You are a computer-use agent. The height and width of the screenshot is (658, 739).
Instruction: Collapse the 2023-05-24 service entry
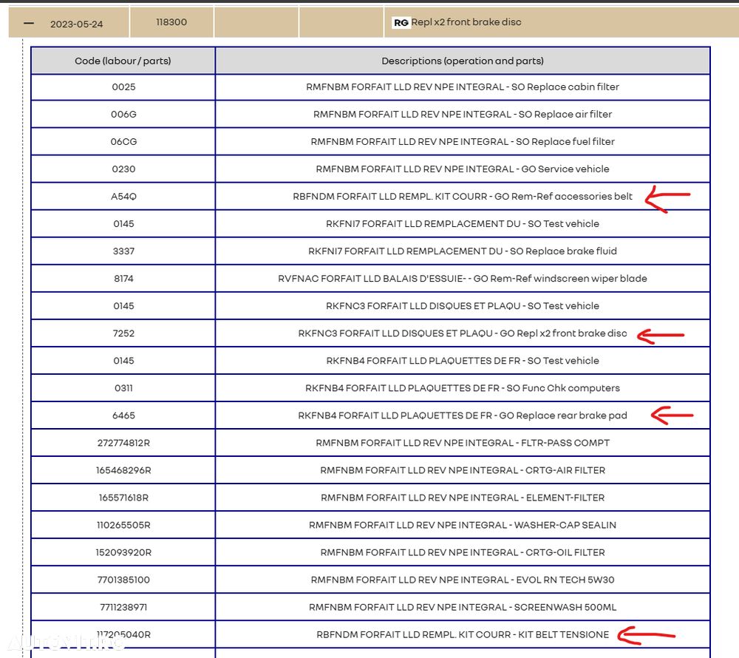pos(29,23)
